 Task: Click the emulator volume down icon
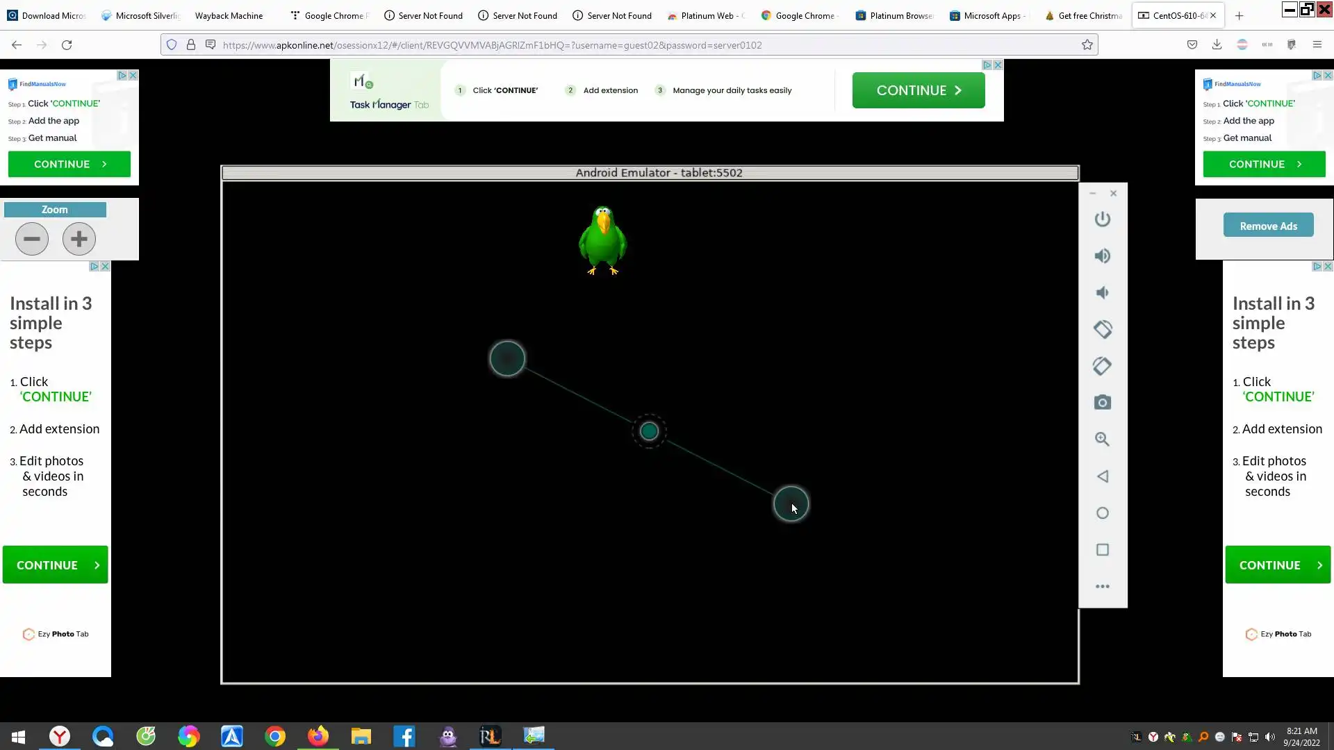click(x=1102, y=293)
